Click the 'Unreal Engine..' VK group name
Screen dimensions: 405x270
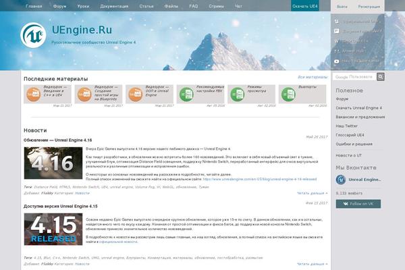pos(364,180)
